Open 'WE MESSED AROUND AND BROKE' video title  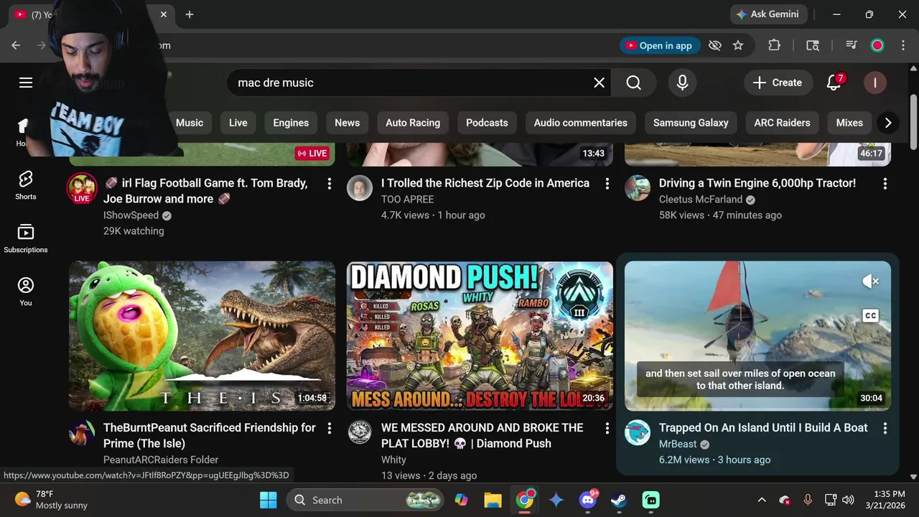482,435
